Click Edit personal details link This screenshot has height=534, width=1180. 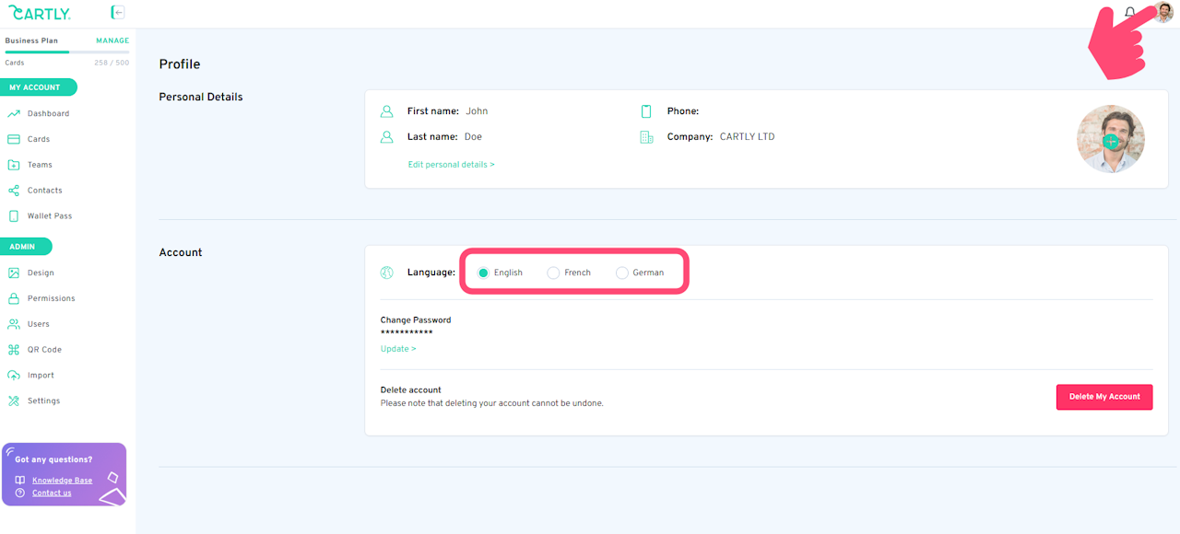[452, 165]
